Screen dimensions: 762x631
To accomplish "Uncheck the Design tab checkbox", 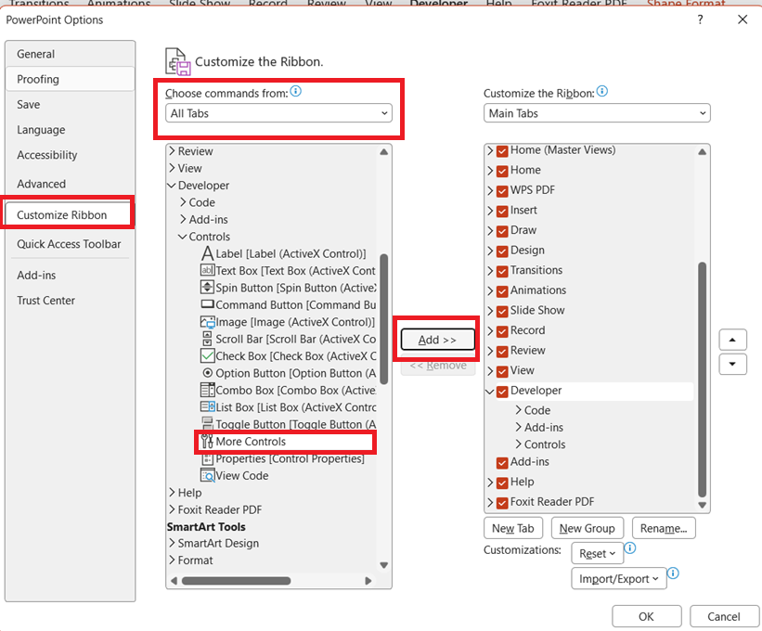I will tap(502, 251).
